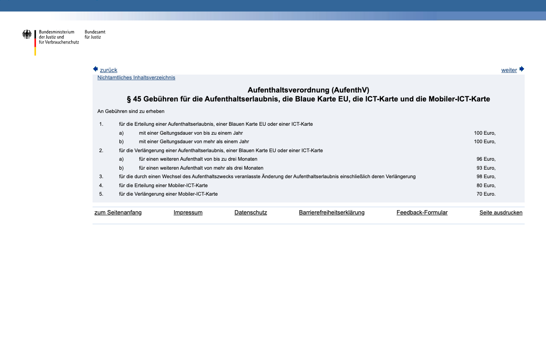
Task: Open the Impressum page
Action: [x=188, y=212]
